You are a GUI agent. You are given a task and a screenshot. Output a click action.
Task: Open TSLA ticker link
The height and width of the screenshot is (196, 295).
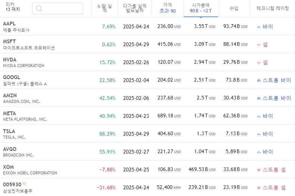pyautogui.click(x=9, y=131)
